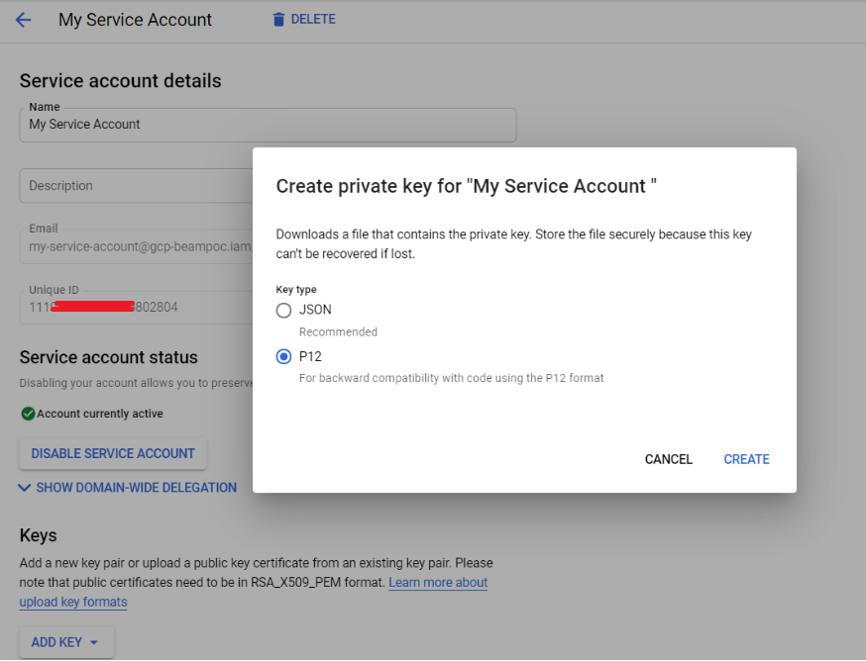Click the caret arrow on Add Key
Image resolution: width=866 pixels, height=661 pixels.
click(94, 642)
